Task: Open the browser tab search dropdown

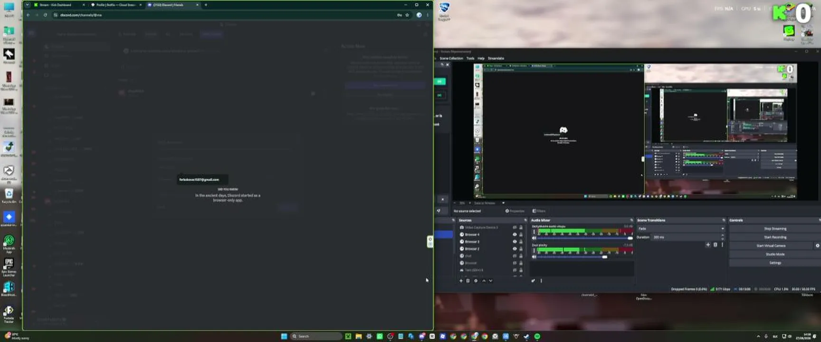Action: click(27, 5)
